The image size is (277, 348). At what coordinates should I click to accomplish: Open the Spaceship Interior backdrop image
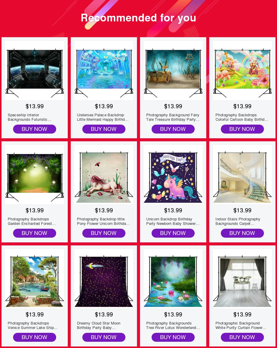pos(34,70)
